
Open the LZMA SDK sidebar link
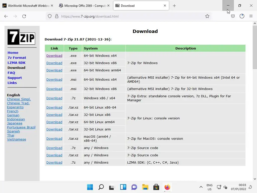click(x=17, y=63)
